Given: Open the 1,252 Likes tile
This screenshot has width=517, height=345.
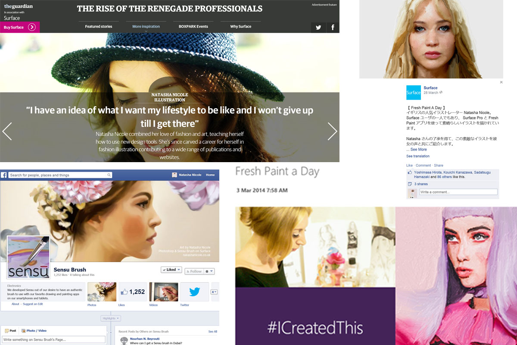Looking at the screenshot, I should click(133, 292).
